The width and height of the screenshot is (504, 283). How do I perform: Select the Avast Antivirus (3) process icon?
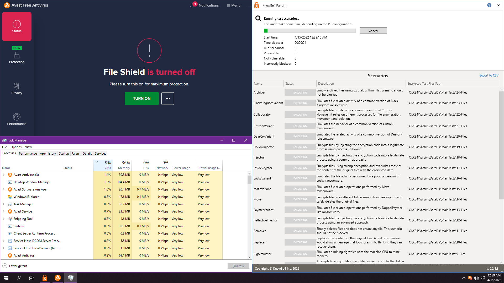[10, 175]
